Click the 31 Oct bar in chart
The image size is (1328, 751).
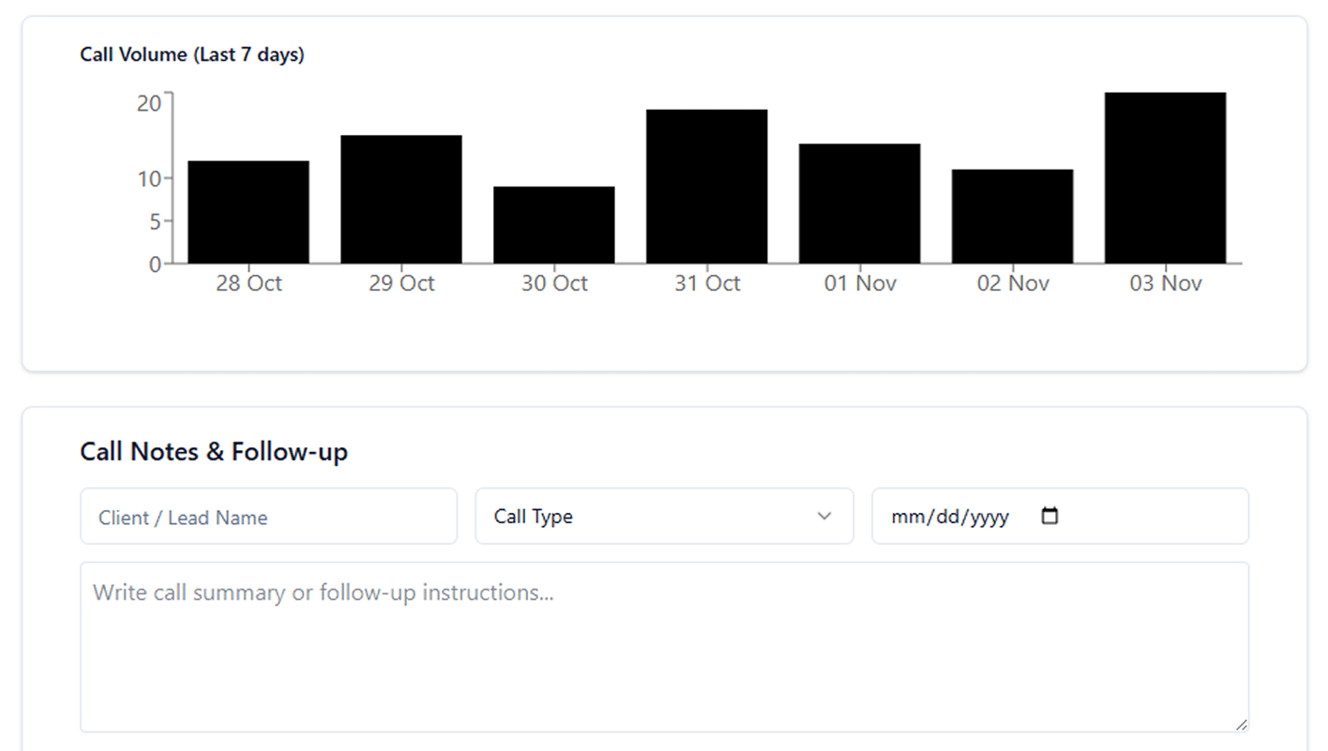(x=707, y=186)
